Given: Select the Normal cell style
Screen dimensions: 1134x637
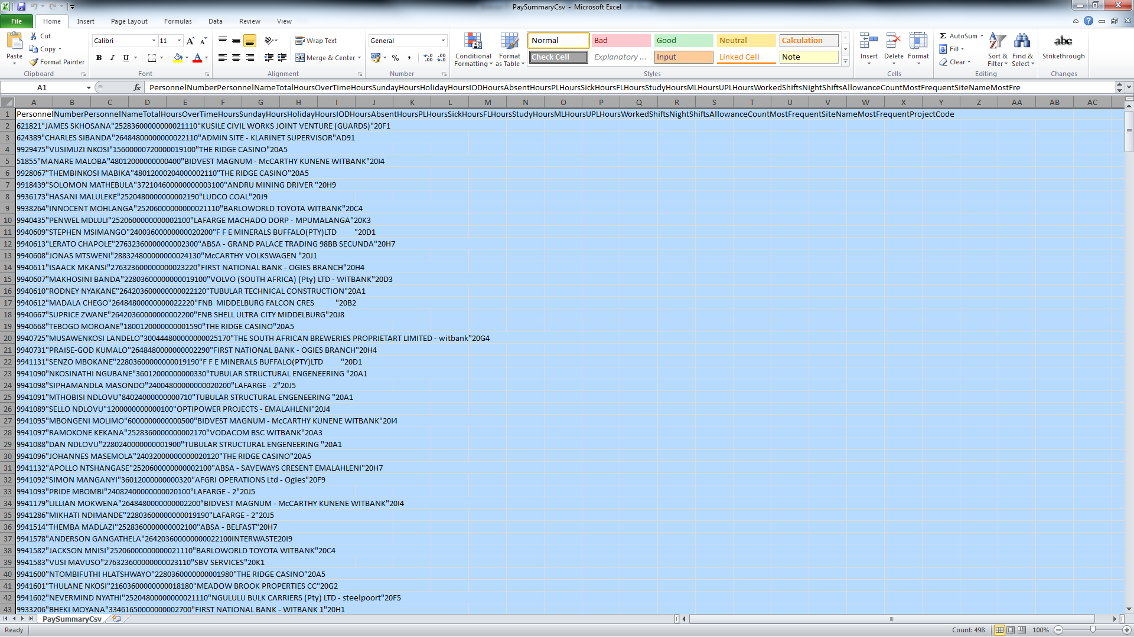Looking at the screenshot, I should tap(558, 41).
